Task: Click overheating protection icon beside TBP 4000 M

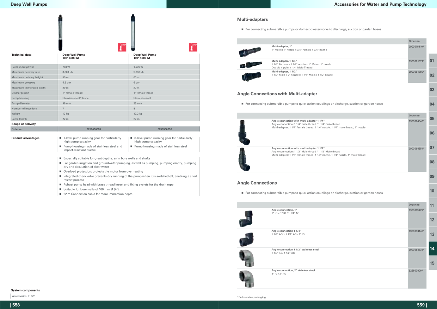Action: point(122,47)
